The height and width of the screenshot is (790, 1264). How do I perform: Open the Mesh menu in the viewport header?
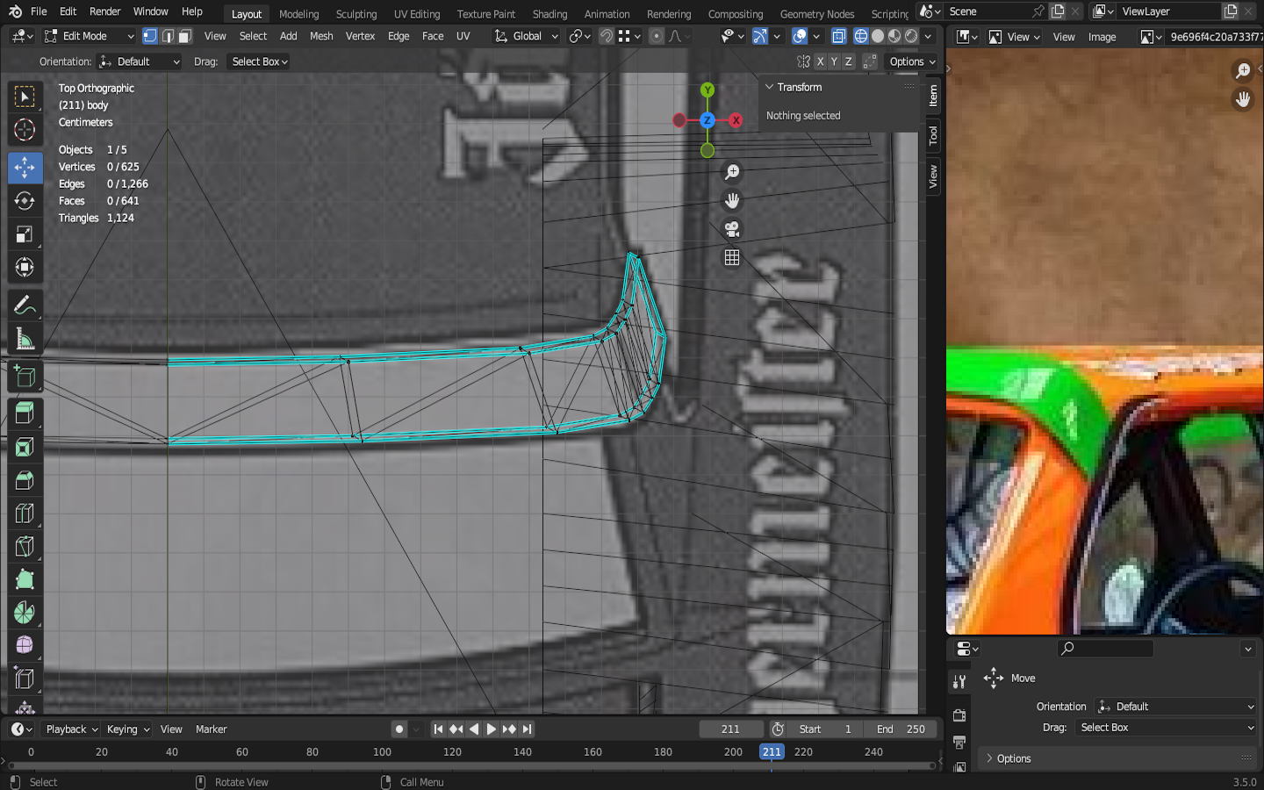[x=321, y=36]
